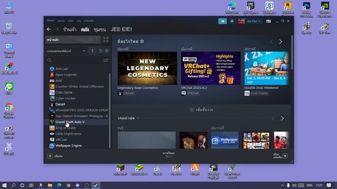Open friends and chat plus icon
Viewport: 337px width, 189px height.
point(285,156)
